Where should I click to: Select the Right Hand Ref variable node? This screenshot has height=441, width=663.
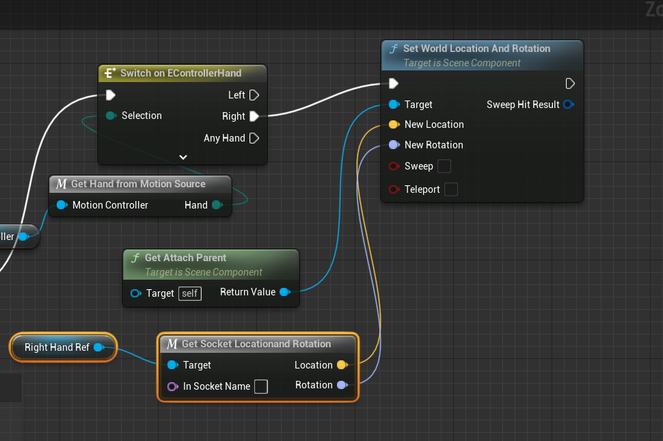pos(57,347)
